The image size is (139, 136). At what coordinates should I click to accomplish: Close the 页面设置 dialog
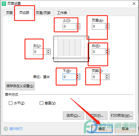coord(134,4)
